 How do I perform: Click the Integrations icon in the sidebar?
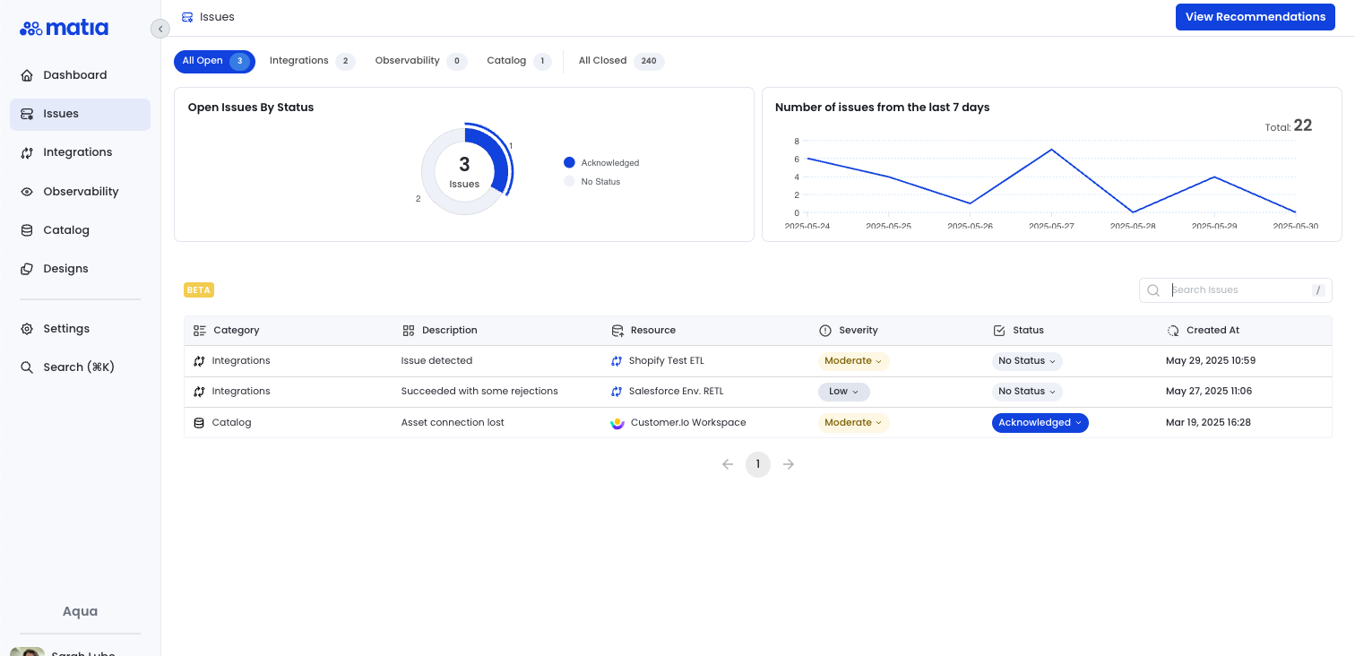(27, 152)
